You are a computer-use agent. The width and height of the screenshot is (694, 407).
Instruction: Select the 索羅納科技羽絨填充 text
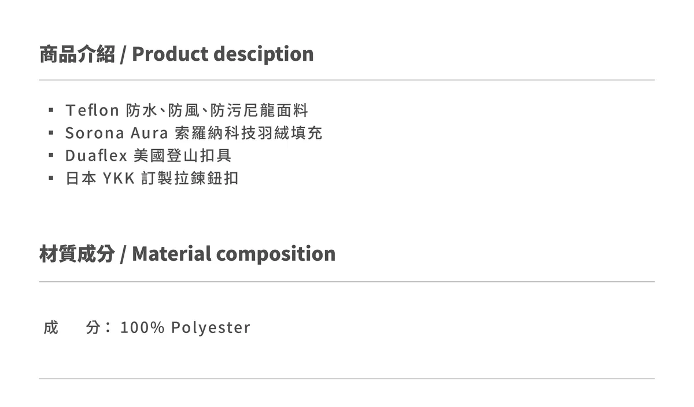[248, 133]
